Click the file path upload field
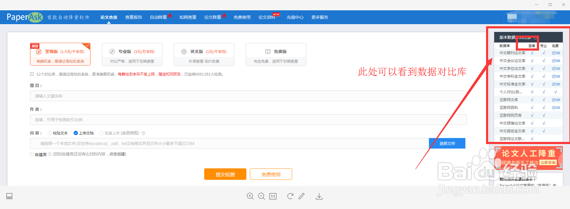This screenshot has height=209, width=570. pos(229,143)
